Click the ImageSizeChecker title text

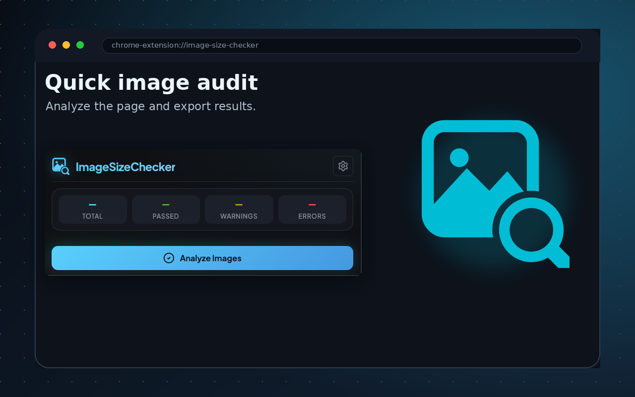tap(126, 167)
